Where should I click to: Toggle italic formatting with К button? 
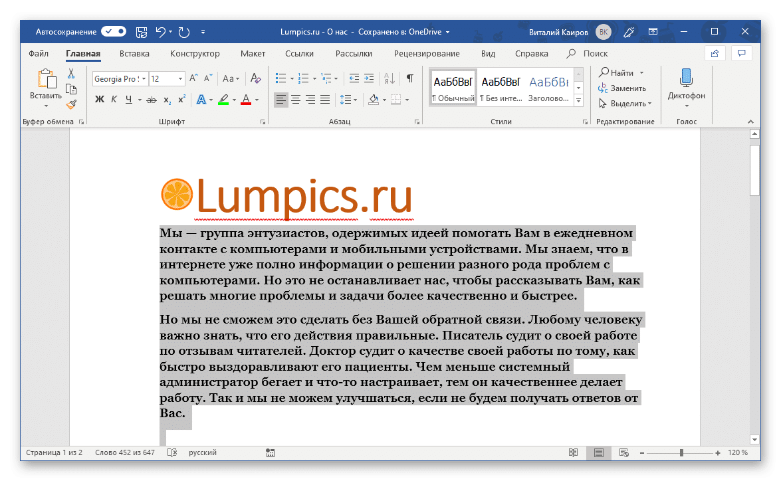(114, 100)
